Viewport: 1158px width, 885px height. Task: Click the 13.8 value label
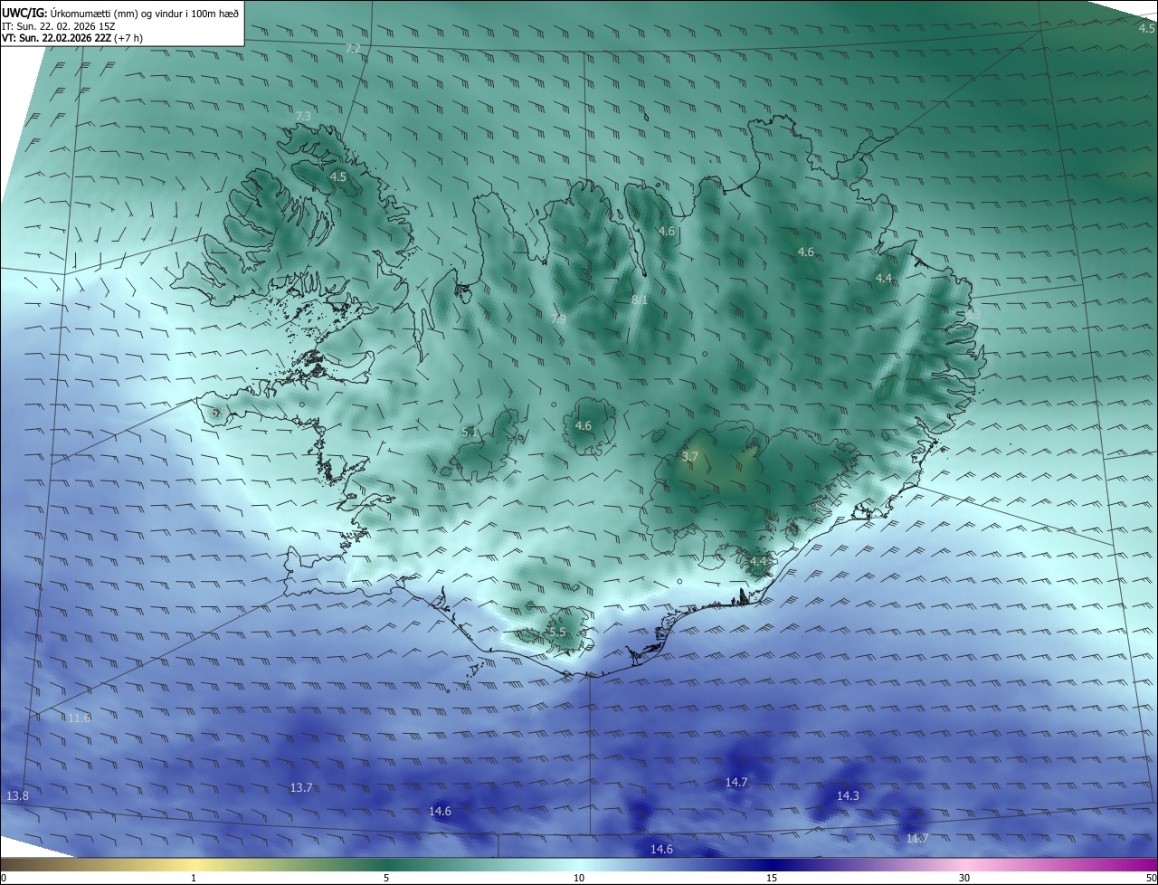[17, 795]
